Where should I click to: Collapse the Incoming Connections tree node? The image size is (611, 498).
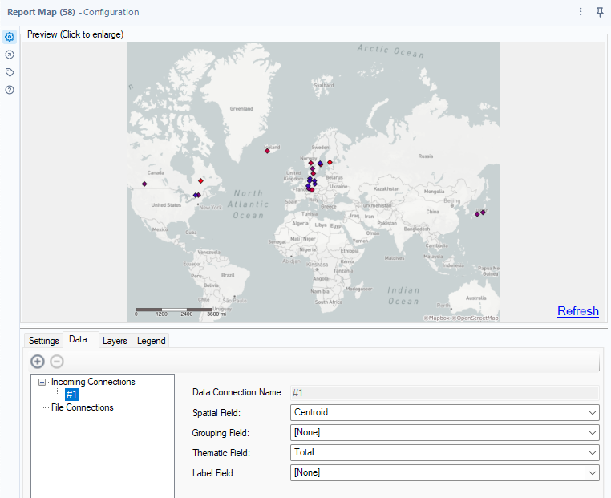[42, 383]
